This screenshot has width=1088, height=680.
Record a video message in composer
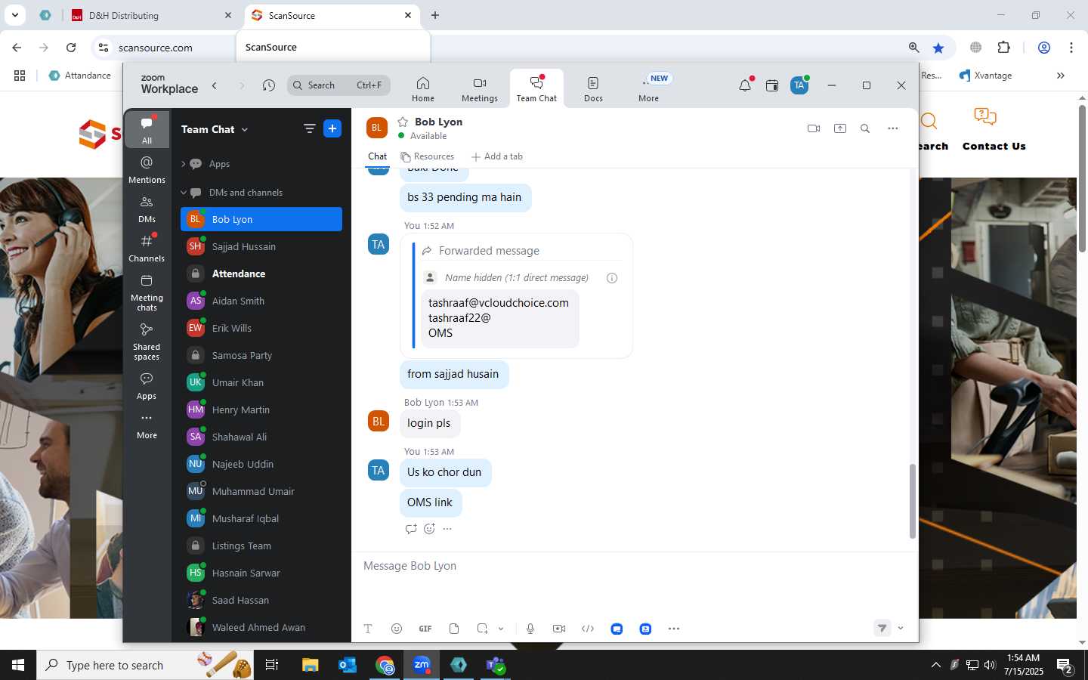tap(559, 629)
